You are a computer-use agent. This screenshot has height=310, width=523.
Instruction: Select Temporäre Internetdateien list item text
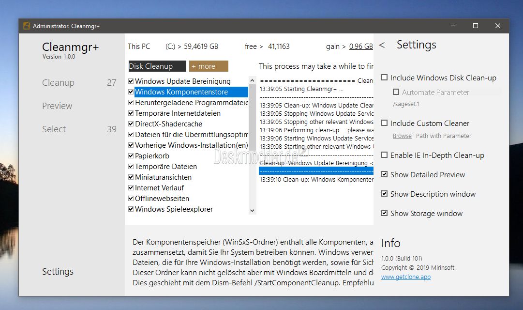178,113
